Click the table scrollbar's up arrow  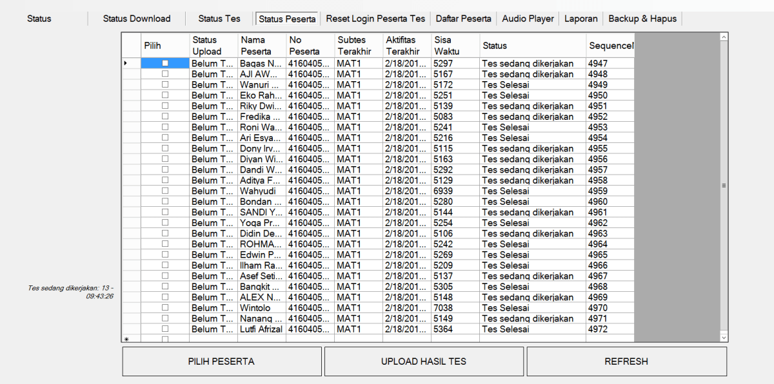click(724, 38)
